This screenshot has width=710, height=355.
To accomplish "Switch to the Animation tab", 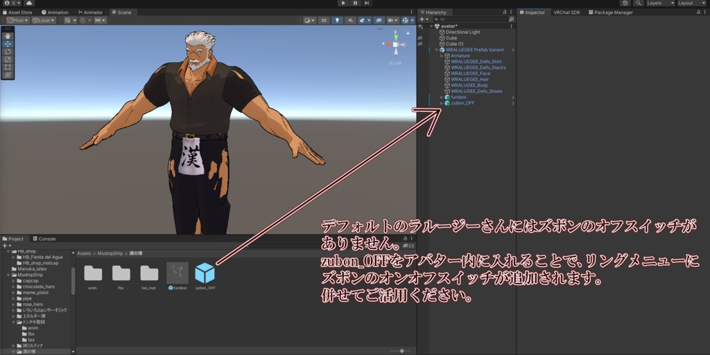I will pos(55,12).
